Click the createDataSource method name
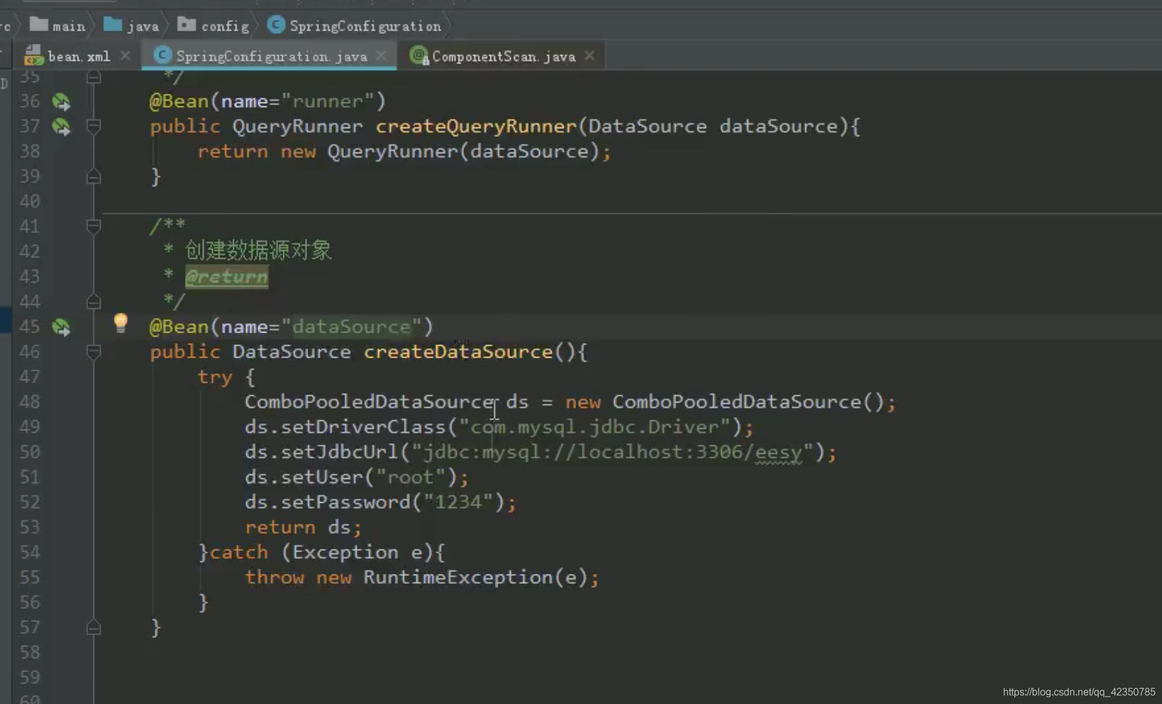Screen dimensions: 1162x704 click(x=458, y=351)
